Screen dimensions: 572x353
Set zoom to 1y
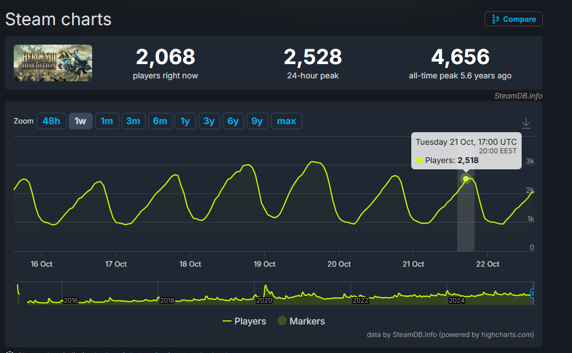[x=185, y=121]
